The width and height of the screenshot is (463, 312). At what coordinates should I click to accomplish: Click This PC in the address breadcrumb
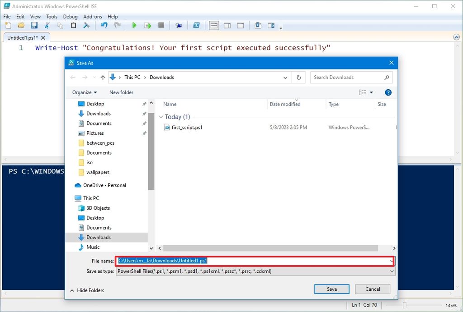132,78
